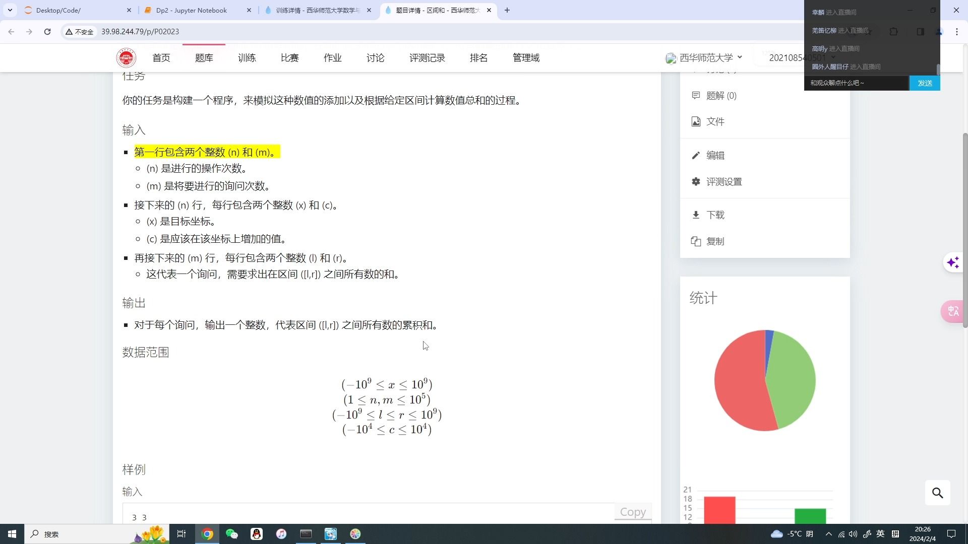The image size is (968, 544).
Task: Open the 文件 files panel icon
Action: pos(696,121)
